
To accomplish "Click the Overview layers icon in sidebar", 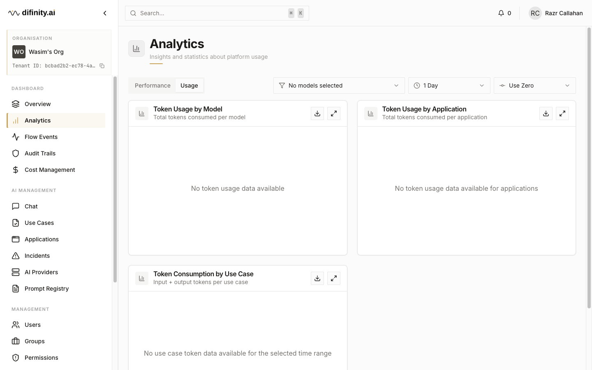I will click(x=16, y=104).
